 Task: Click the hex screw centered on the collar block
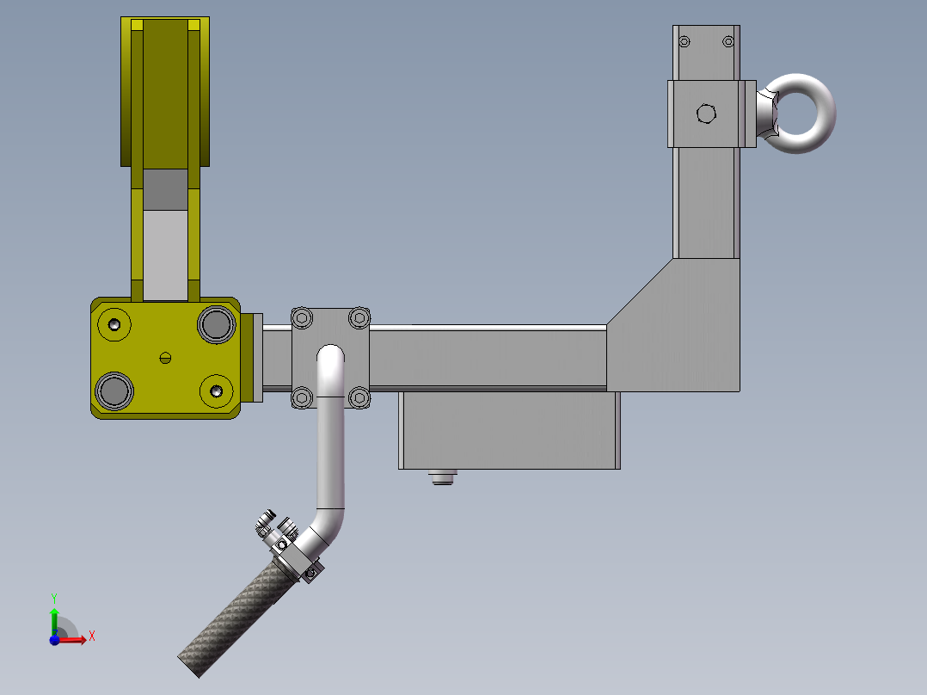pos(707,114)
